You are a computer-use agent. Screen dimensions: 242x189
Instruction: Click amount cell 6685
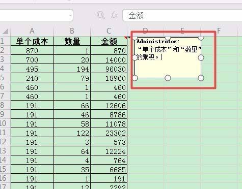[109, 169]
